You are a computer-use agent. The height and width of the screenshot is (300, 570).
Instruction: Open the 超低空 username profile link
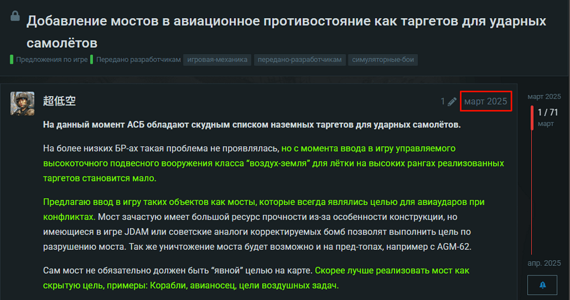tap(59, 101)
